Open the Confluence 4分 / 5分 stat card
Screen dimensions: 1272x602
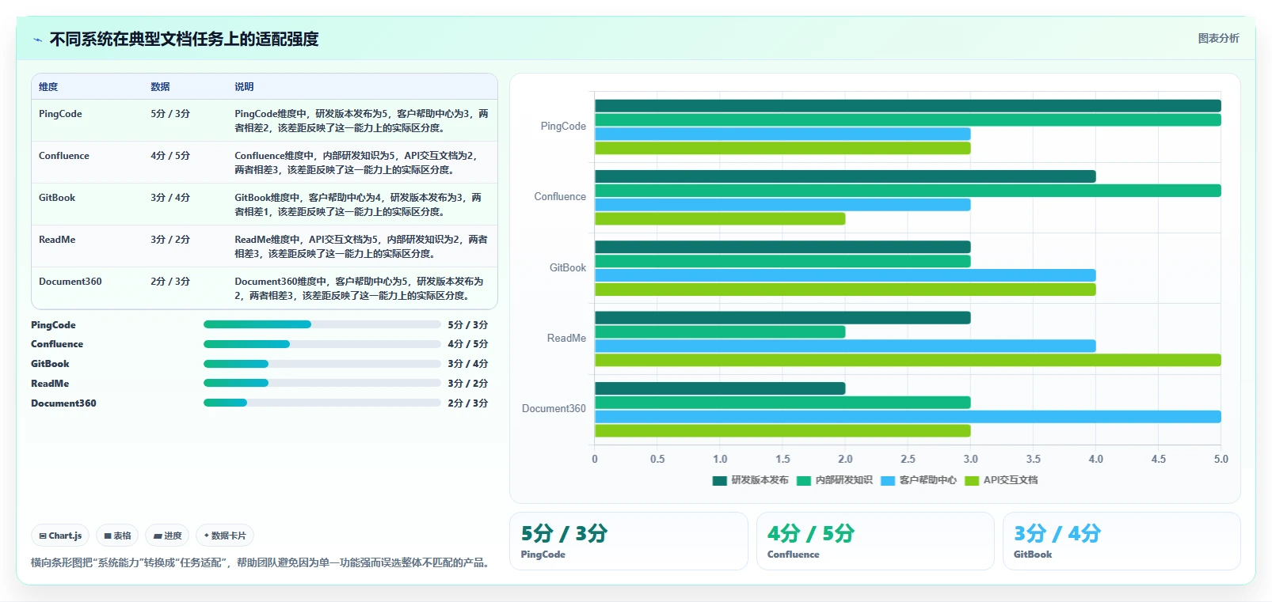[875, 541]
